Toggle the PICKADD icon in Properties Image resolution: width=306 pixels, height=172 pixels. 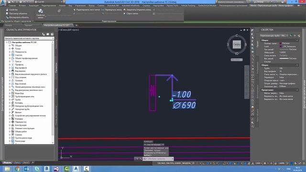point(291,35)
